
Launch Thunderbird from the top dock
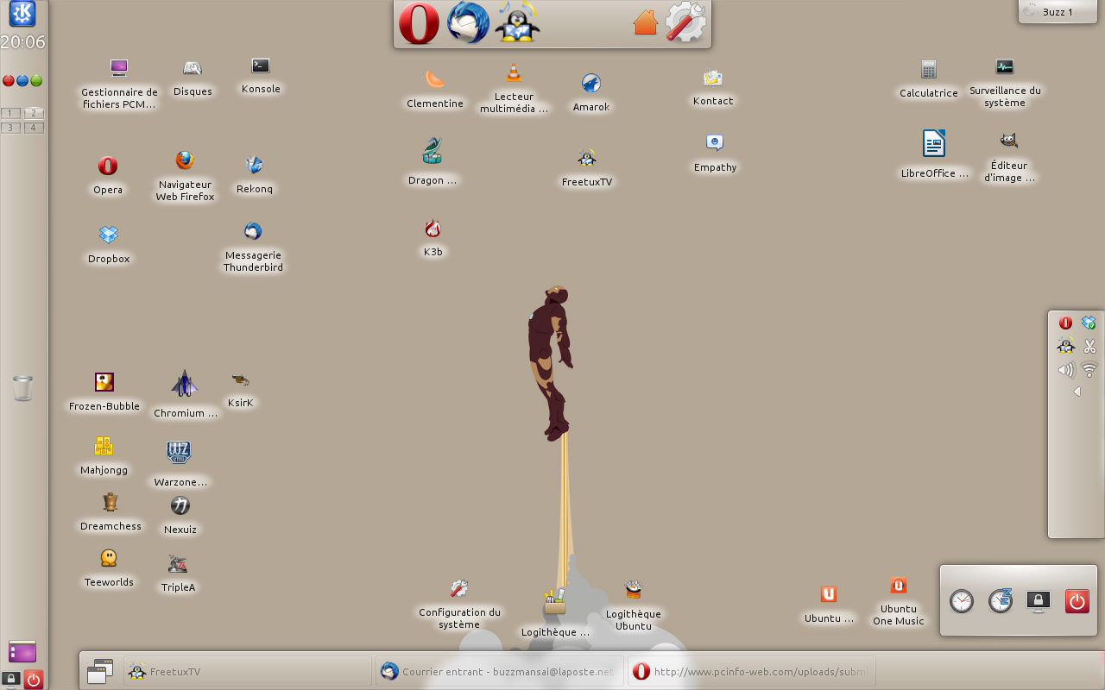coord(468,23)
